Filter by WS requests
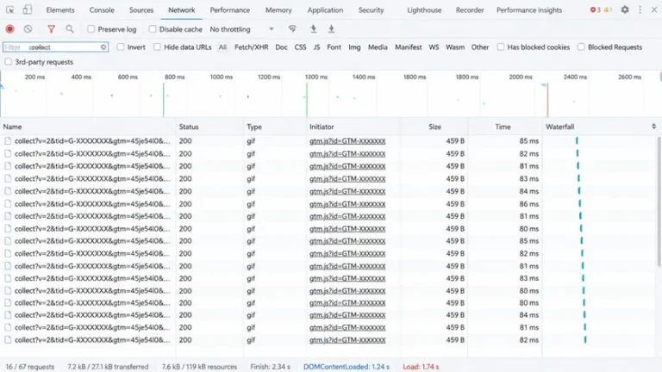Screen dimensions: 662x372 tap(434, 47)
